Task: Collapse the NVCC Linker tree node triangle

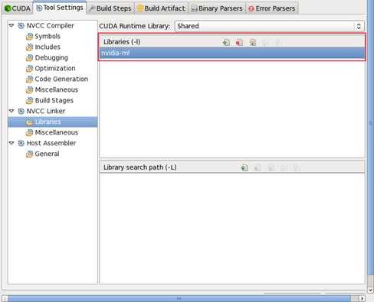Action: pos(11,111)
